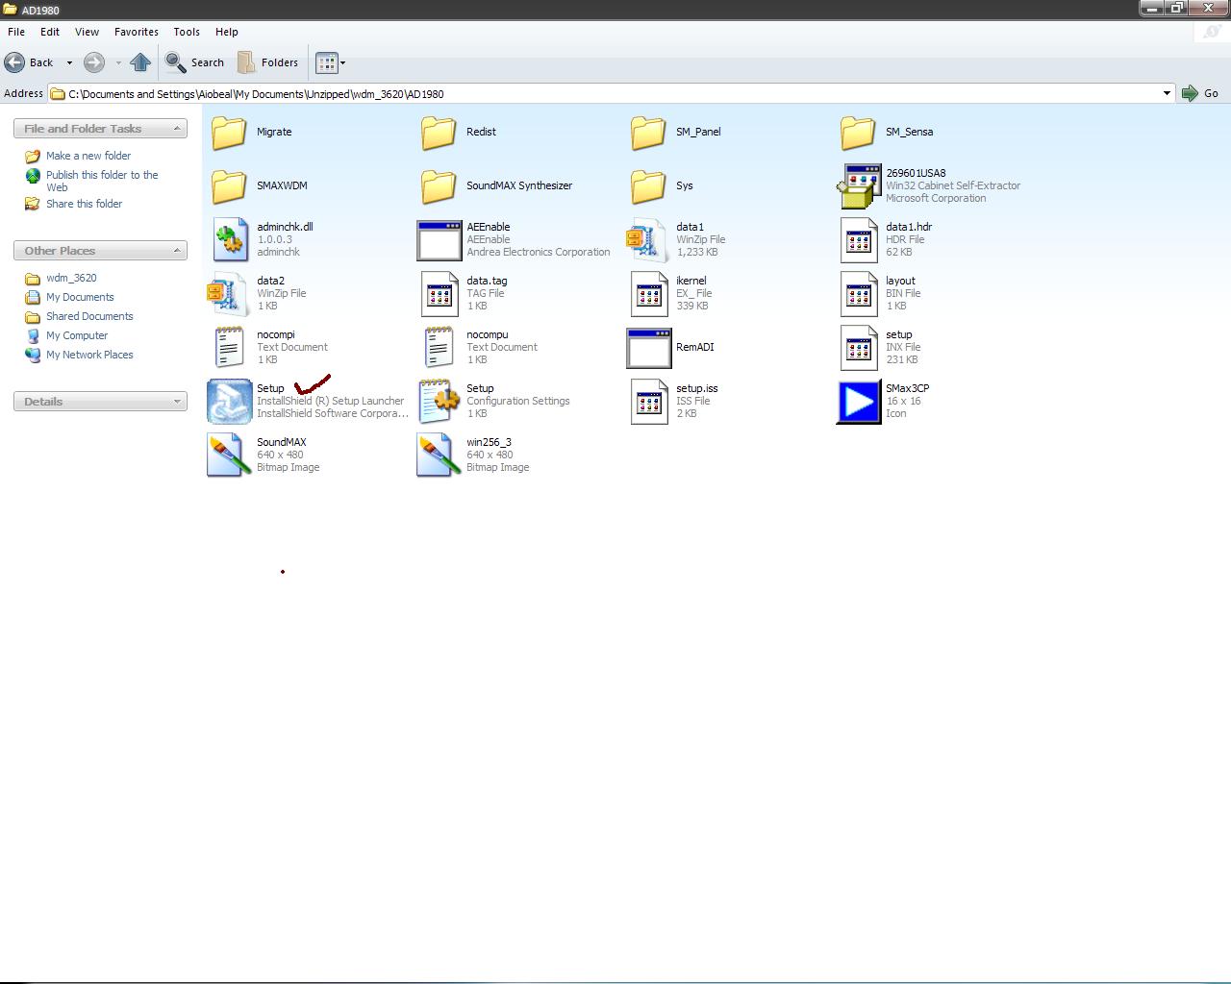The height and width of the screenshot is (984, 1231).
Task: Select the ikernel EX_ file icon
Action: click(649, 293)
